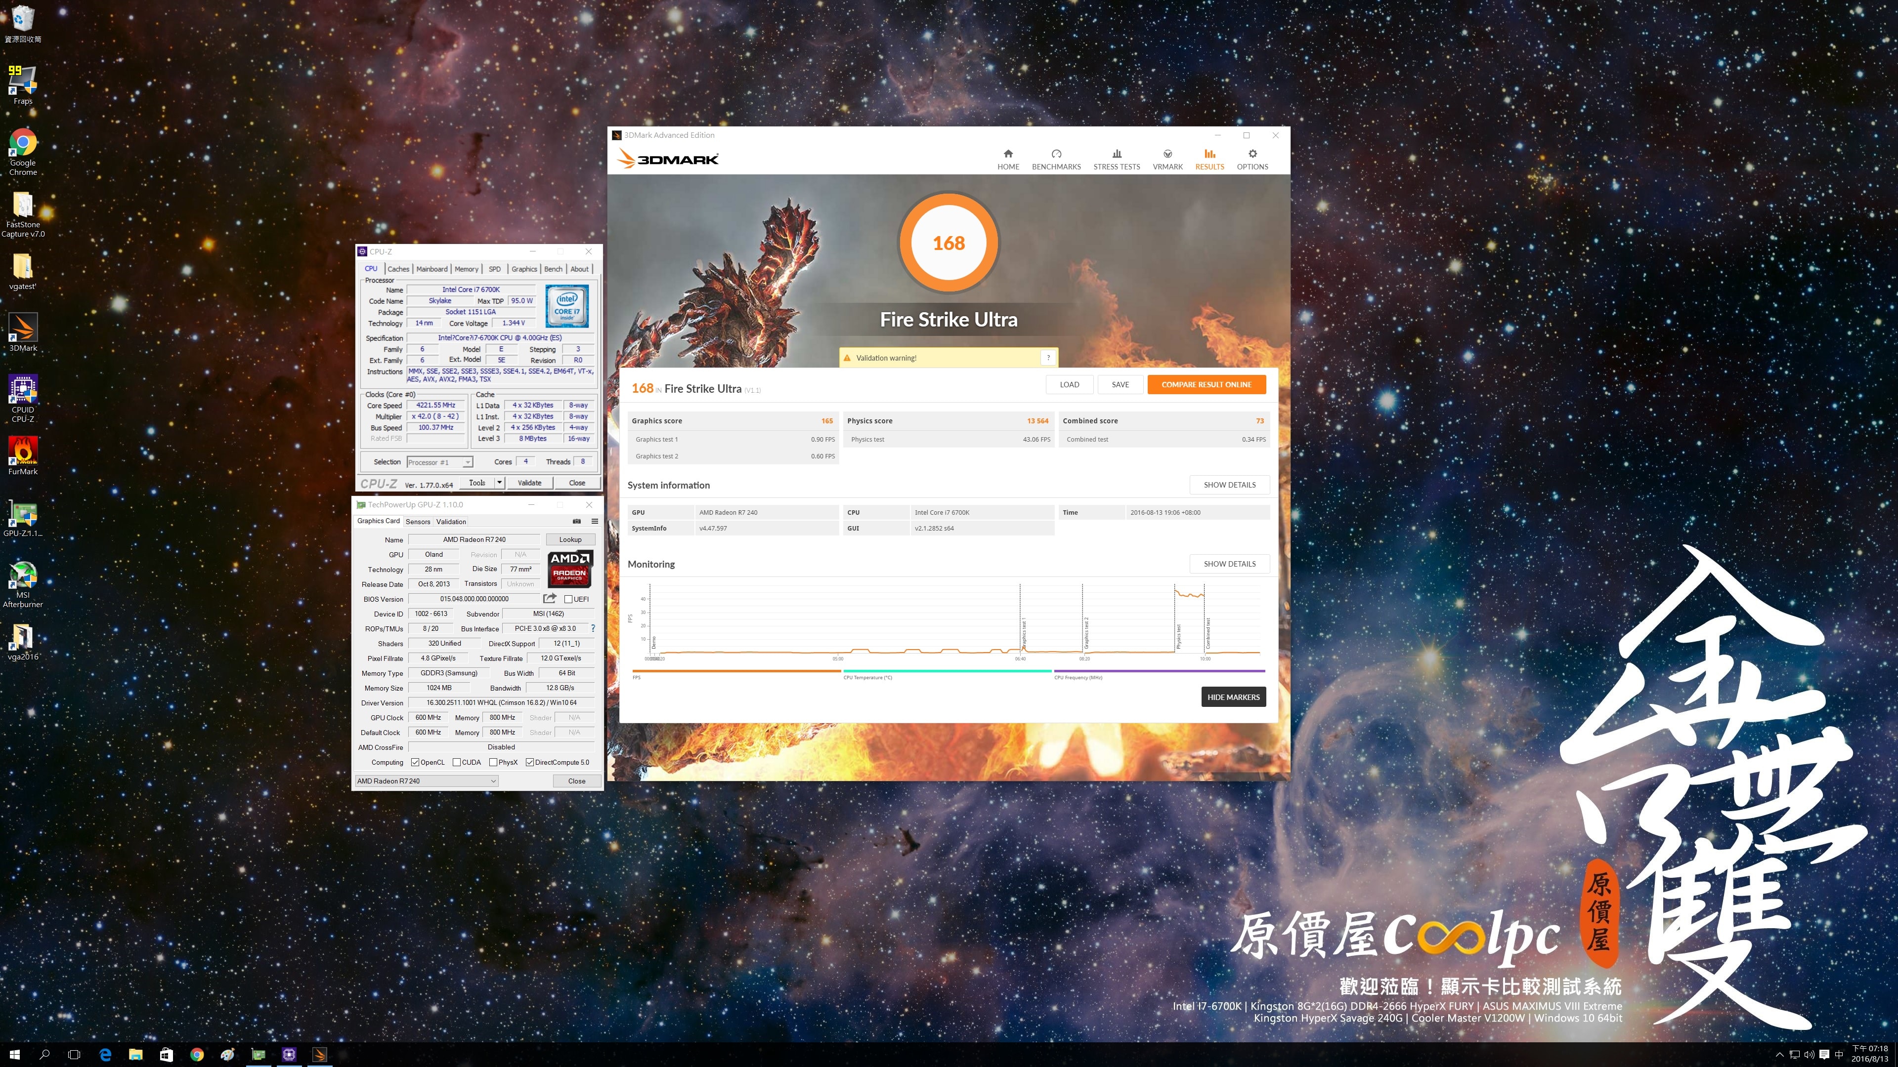Screen dimensions: 1898x1067
Task: Click taskbar Task View icon
Action: [x=74, y=1055]
